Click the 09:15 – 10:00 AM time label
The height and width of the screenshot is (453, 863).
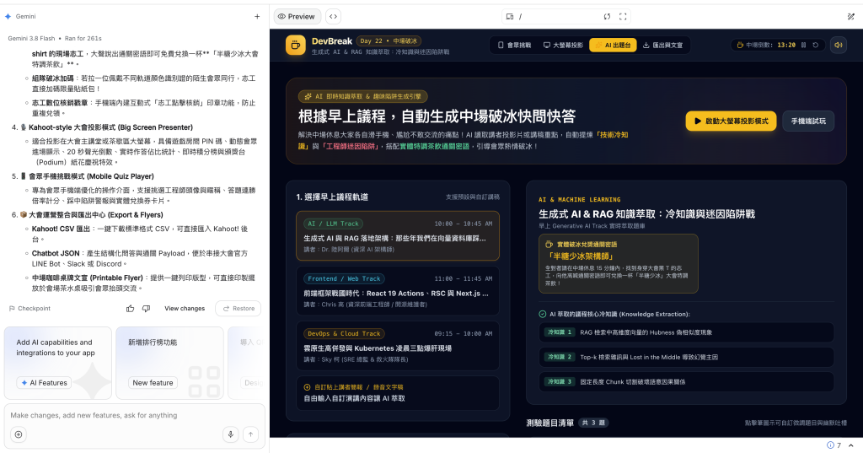463,334
